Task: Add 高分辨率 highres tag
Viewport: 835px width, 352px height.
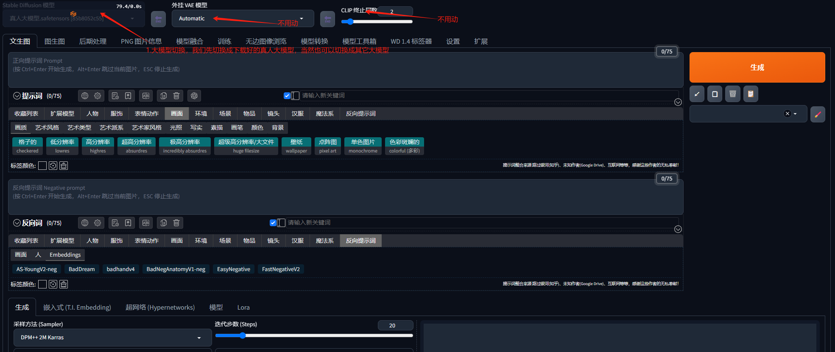Action: point(98,146)
